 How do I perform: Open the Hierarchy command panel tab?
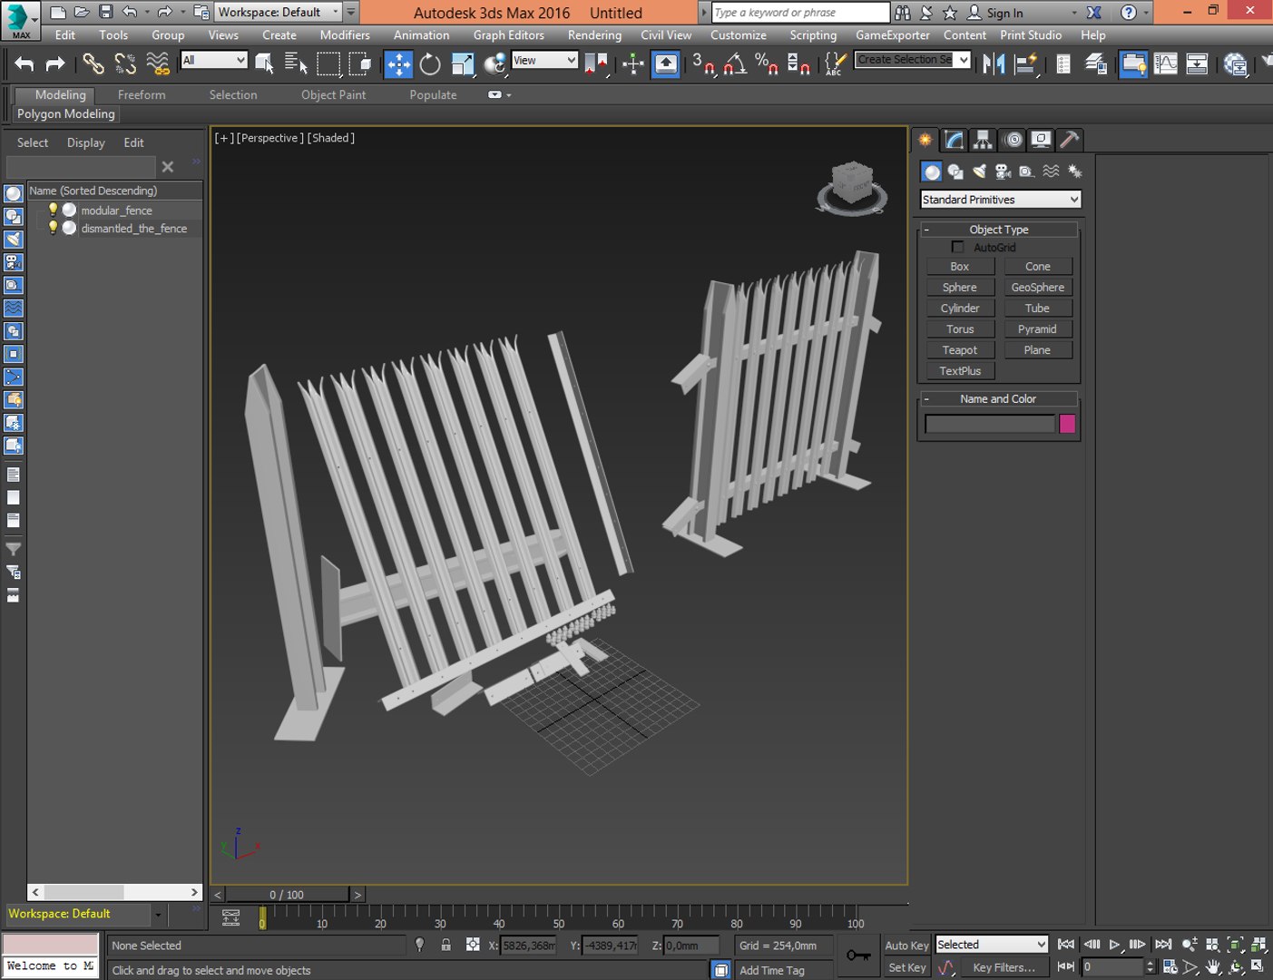(983, 140)
